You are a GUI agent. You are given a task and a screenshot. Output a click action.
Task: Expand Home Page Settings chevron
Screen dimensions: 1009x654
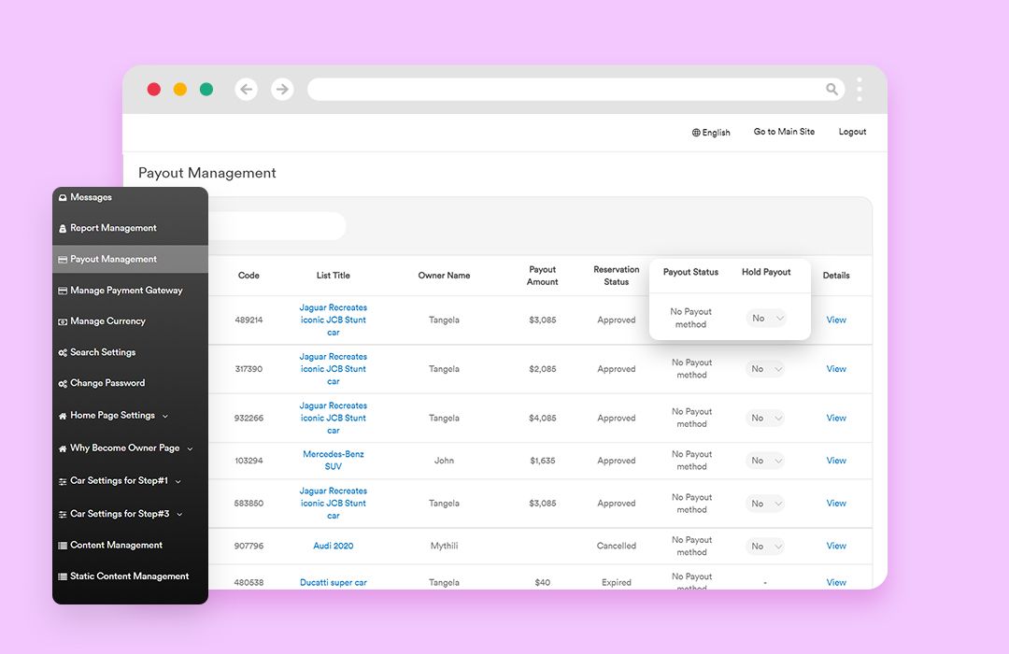pos(165,417)
